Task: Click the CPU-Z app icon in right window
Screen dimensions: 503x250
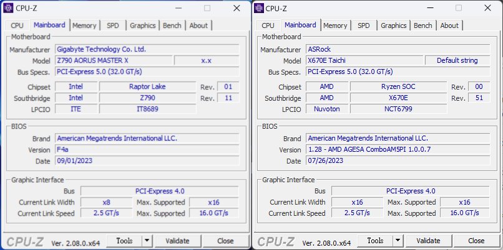Action: pyautogui.click(x=258, y=8)
